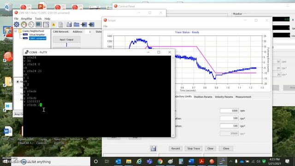
Task: Click the PuTTY vertical scrollbar down arrow
Action: (173, 135)
